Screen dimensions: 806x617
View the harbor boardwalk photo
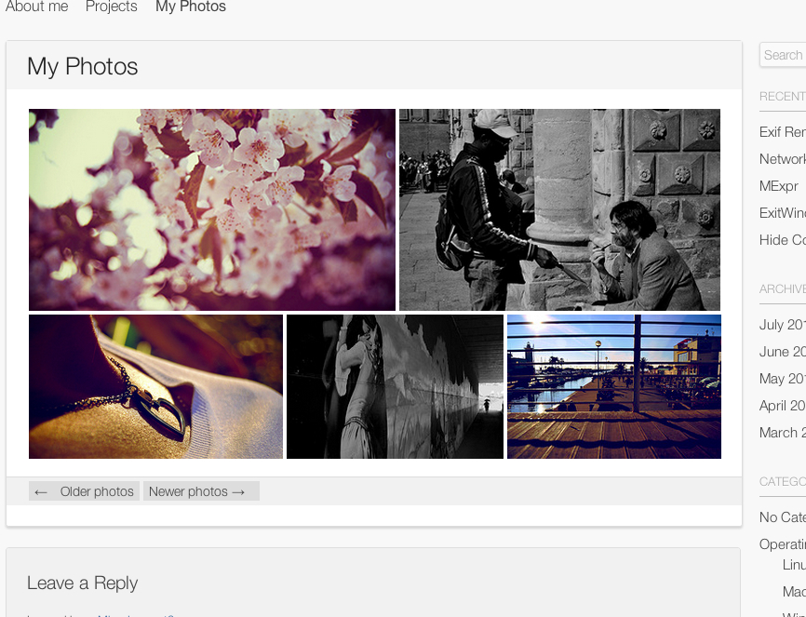click(x=613, y=386)
